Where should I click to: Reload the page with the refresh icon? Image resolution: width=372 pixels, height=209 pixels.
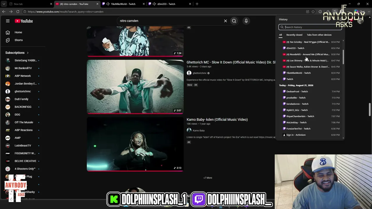pos(18,12)
